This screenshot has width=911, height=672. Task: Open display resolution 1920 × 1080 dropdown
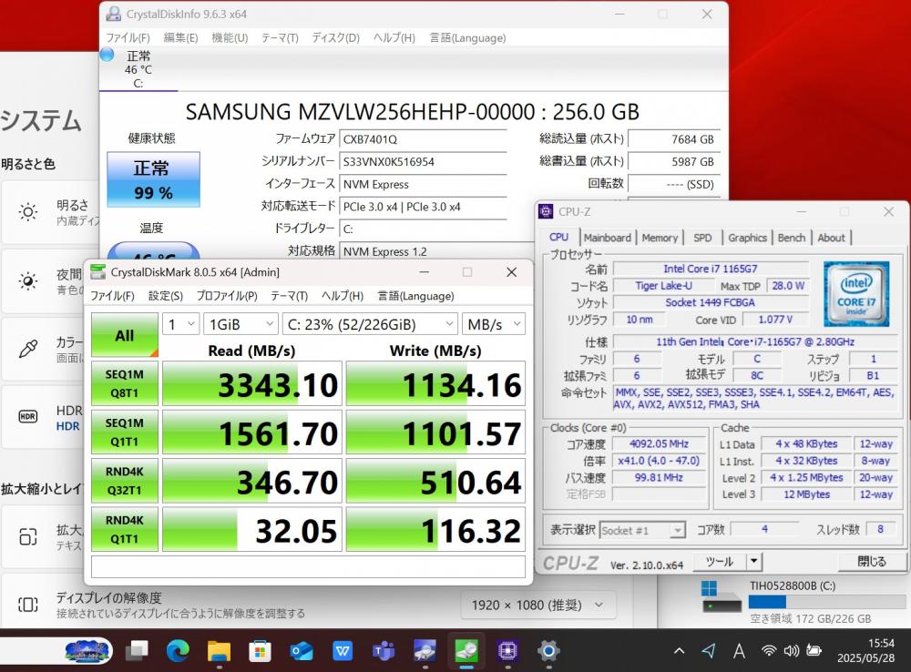coord(538,606)
